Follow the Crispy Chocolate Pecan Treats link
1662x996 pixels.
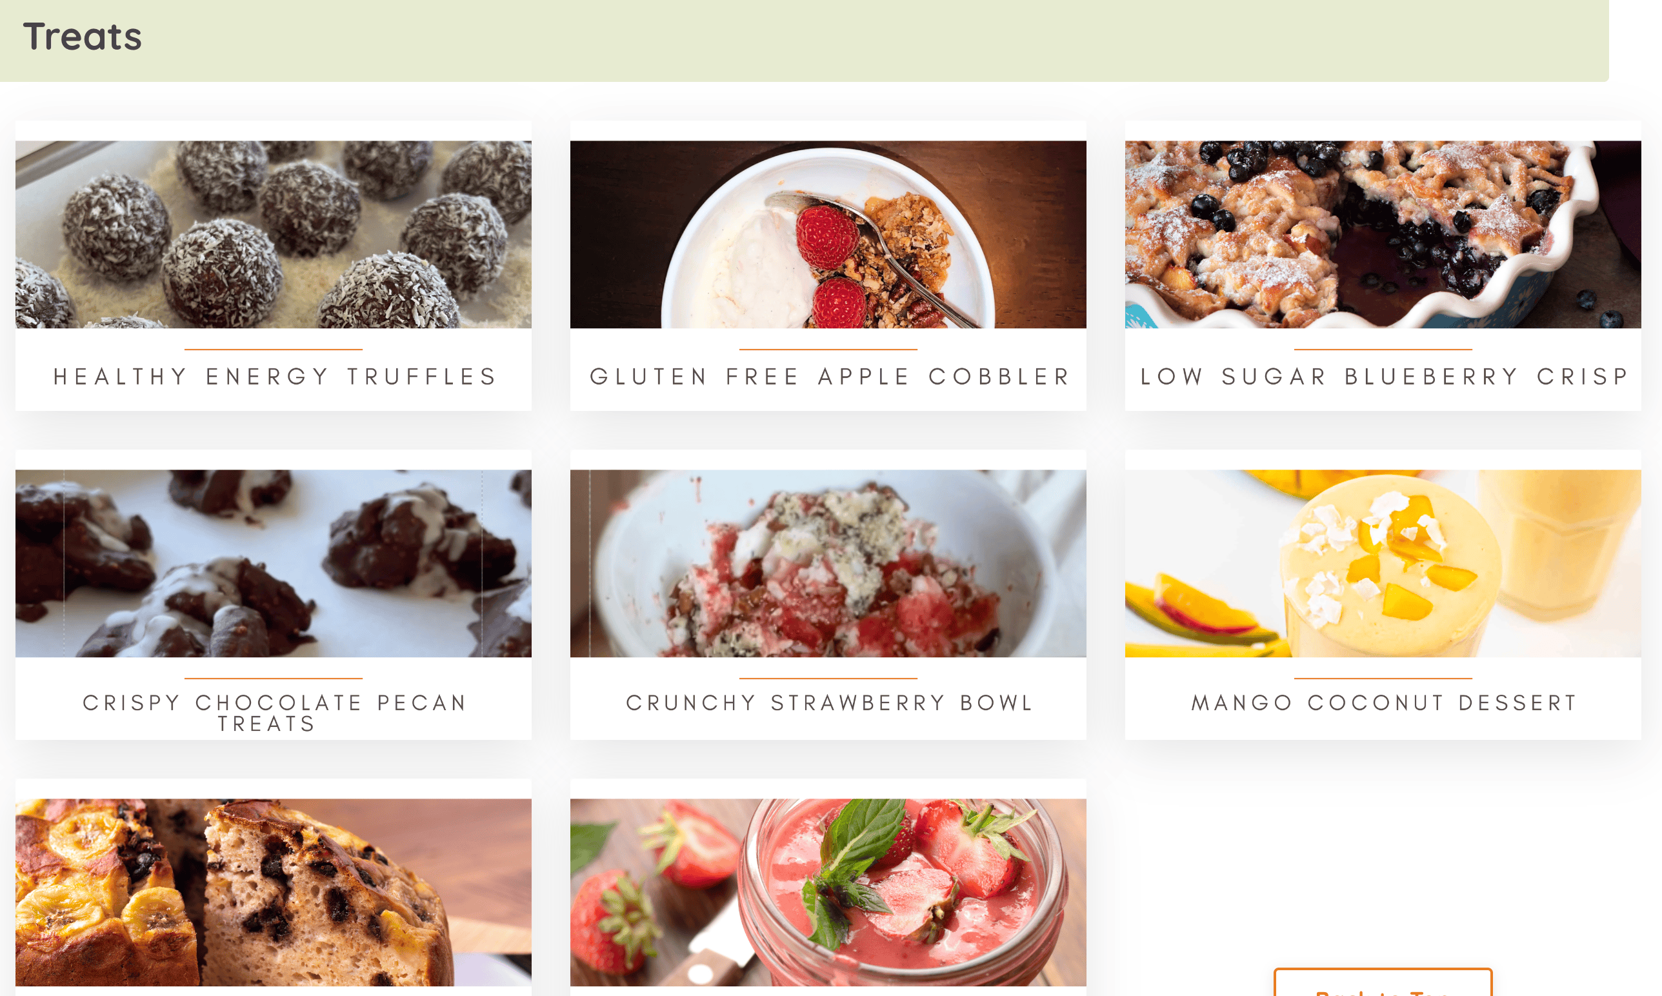[275, 713]
